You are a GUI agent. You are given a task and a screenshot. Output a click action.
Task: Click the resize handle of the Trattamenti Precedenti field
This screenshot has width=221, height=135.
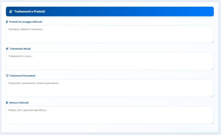pyautogui.click(x=212, y=96)
